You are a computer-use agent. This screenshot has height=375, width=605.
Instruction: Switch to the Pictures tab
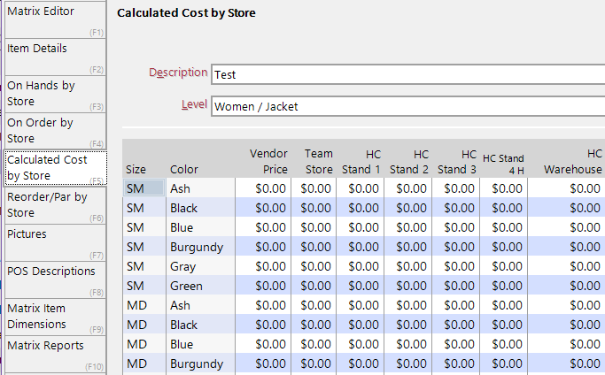pyautogui.click(x=55, y=242)
